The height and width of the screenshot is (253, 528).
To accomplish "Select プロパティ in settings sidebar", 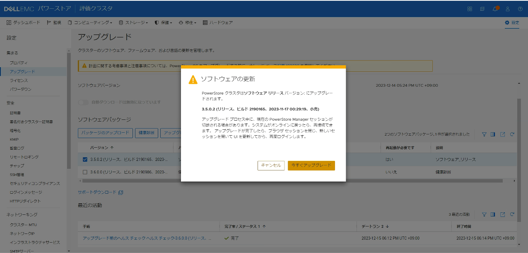I will point(19,63).
